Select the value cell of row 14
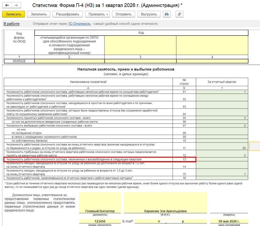 click(222, 165)
